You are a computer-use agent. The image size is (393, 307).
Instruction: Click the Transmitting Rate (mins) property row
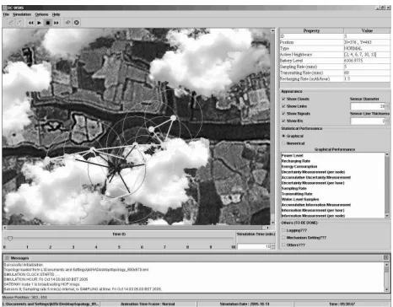click(x=335, y=73)
